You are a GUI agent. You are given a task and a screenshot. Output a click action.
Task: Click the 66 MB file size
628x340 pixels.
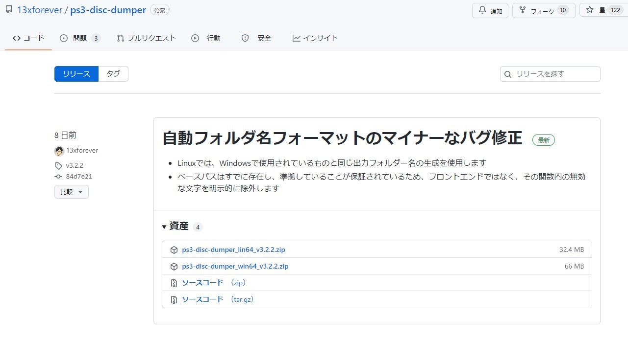tap(575, 266)
